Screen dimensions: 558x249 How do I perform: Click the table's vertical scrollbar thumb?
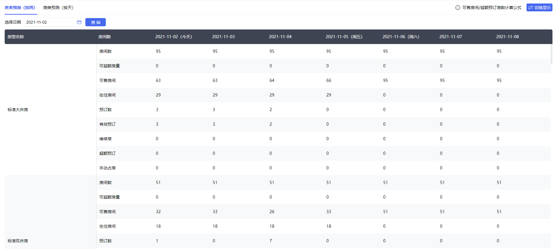[551, 54]
